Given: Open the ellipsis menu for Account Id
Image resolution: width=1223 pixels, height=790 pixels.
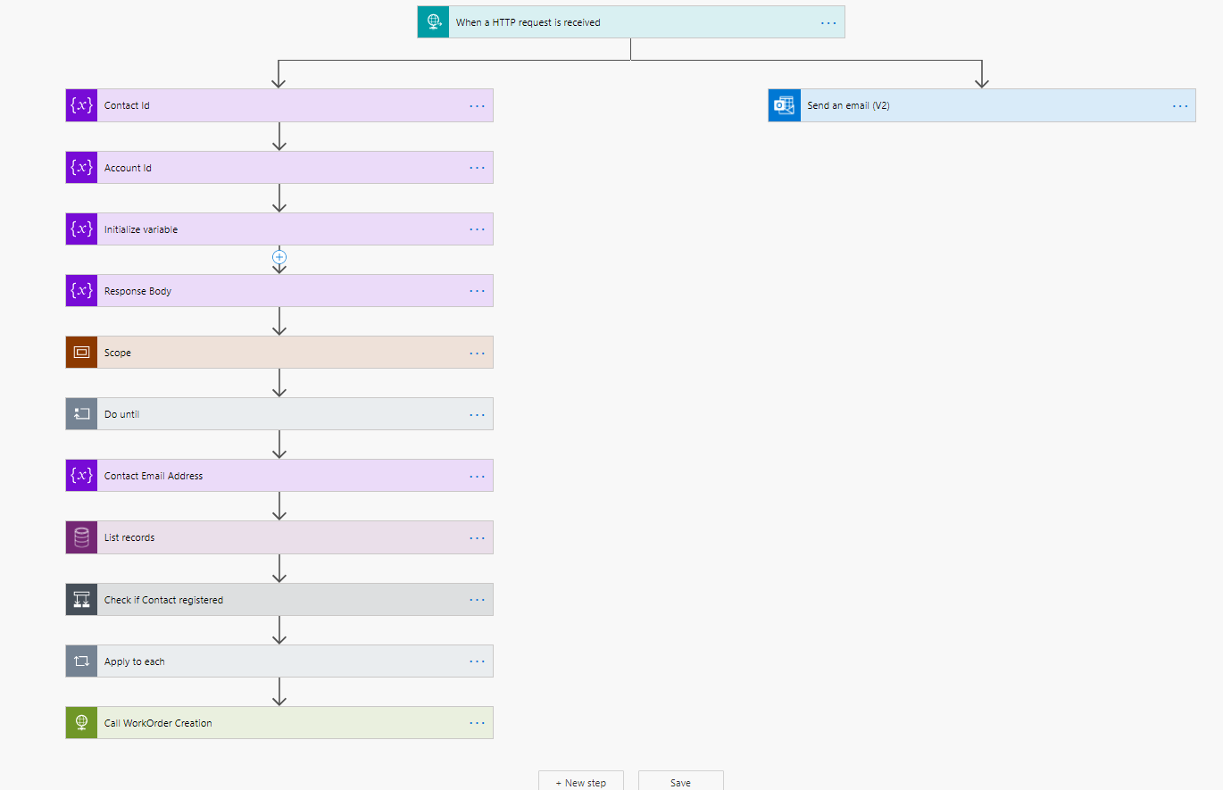Looking at the screenshot, I should pos(478,168).
